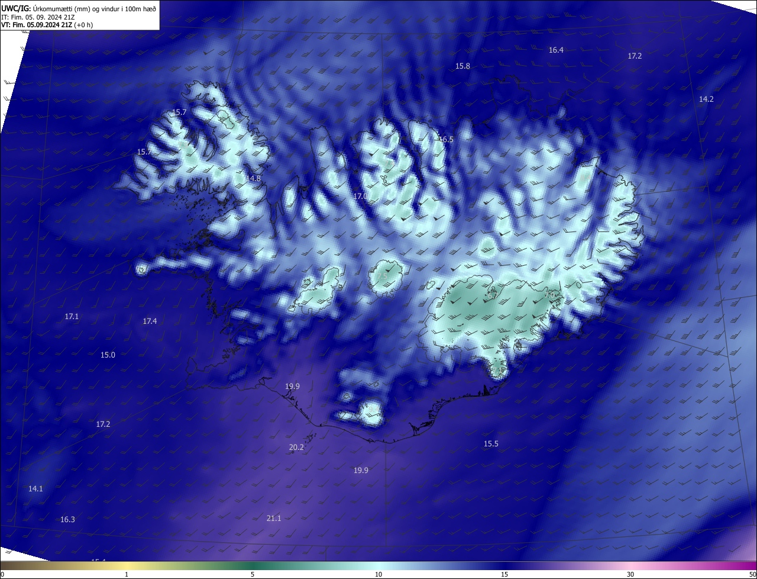The image size is (757, 579).
Task: Click the precipitable water color scale bar
Action: pos(378,565)
